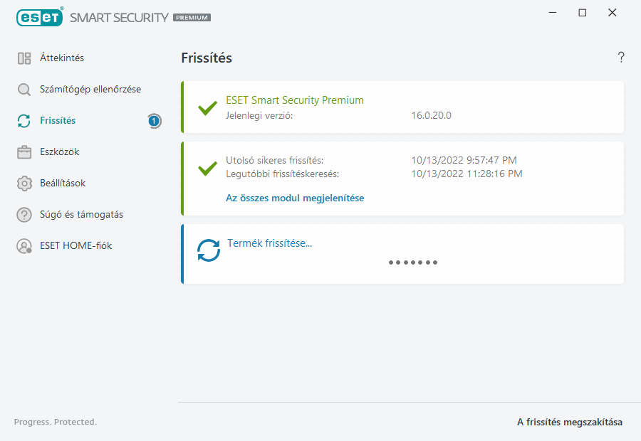Click the Számítógép ellenőrzése magnifier icon

tap(24, 90)
